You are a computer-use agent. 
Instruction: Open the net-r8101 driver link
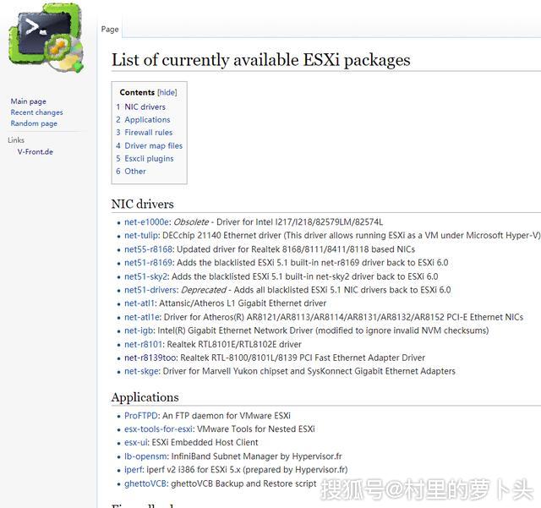[143, 345]
